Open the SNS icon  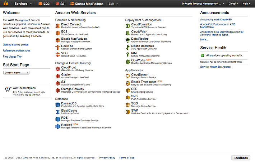pyautogui.click(x=128, y=98)
